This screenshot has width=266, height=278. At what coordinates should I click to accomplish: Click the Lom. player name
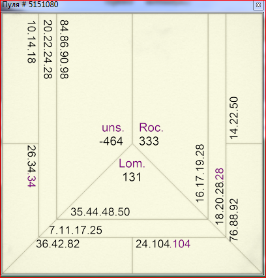132,164
